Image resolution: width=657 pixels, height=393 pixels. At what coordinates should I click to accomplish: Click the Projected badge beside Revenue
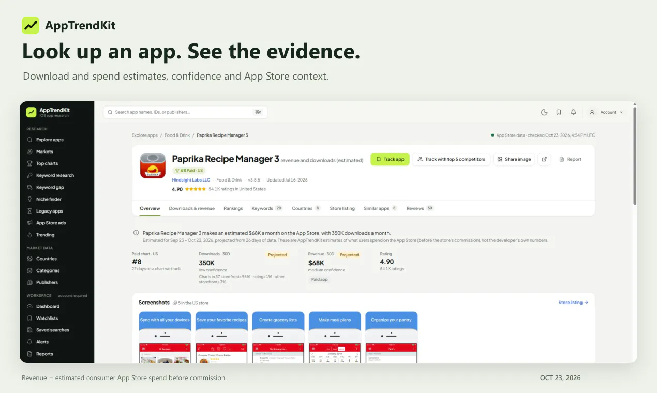coord(349,255)
